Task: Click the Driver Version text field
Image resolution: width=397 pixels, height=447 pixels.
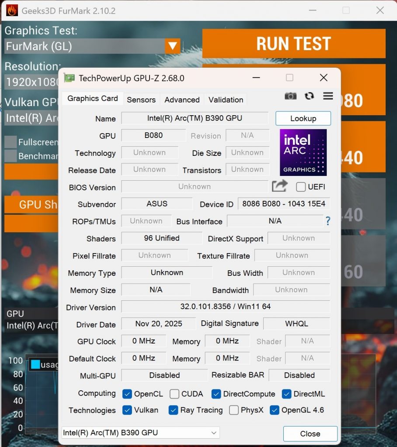Action: coord(225,307)
